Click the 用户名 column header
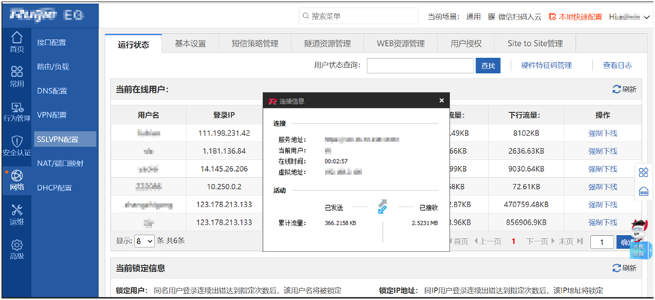The width and height of the screenshot is (655, 300). (x=148, y=115)
